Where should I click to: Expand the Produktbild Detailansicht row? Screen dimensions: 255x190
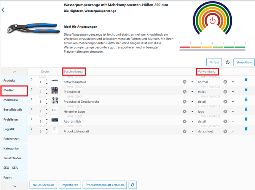[32, 99]
